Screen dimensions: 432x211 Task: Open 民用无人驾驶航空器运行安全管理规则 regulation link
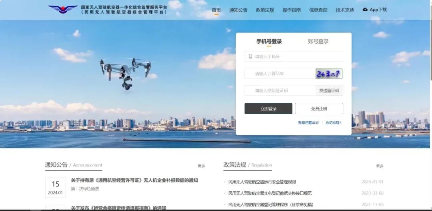click(262, 182)
